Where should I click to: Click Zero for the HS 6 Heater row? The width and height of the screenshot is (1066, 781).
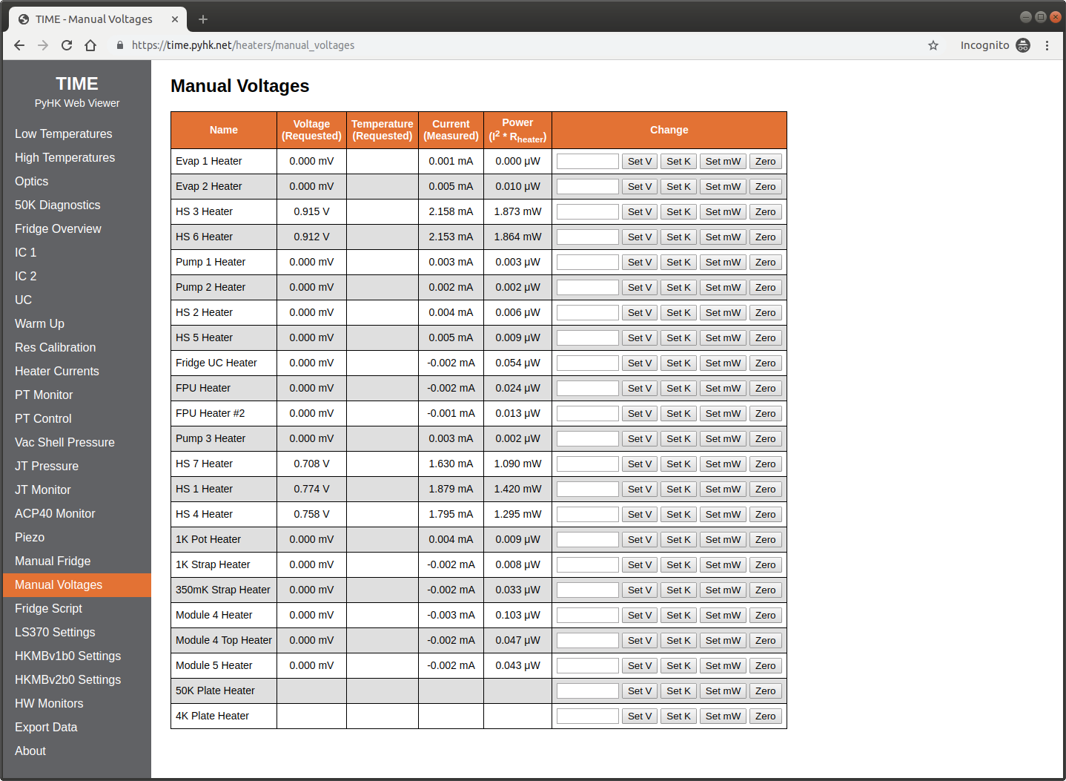coord(766,237)
